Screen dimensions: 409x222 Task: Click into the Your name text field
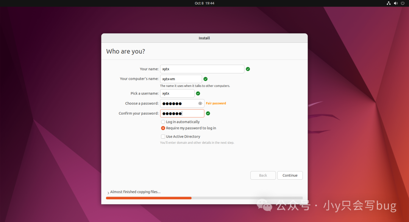point(202,69)
